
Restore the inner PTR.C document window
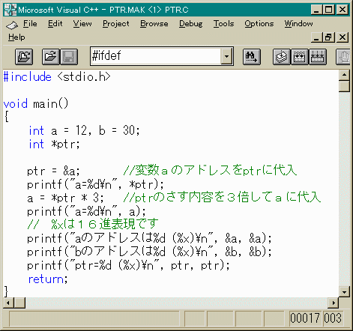(x=328, y=37)
